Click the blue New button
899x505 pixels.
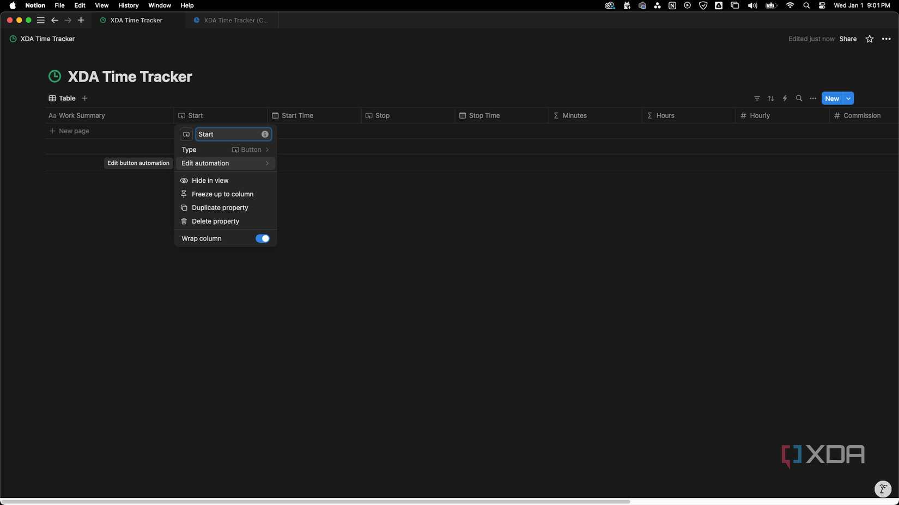tap(832, 98)
